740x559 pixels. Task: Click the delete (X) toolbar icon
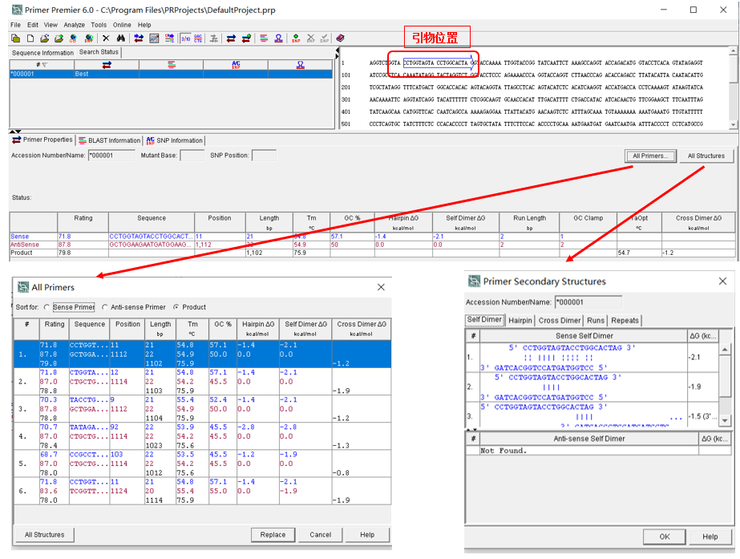click(x=106, y=38)
